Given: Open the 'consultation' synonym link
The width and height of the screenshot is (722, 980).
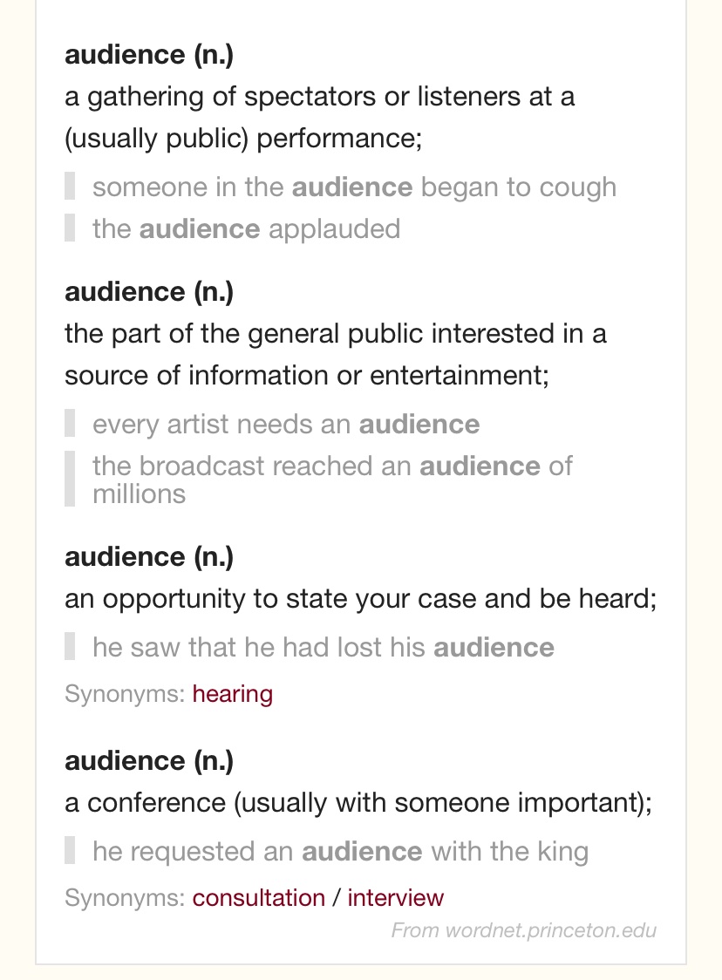Looking at the screenshot, I should coord(258,898).
